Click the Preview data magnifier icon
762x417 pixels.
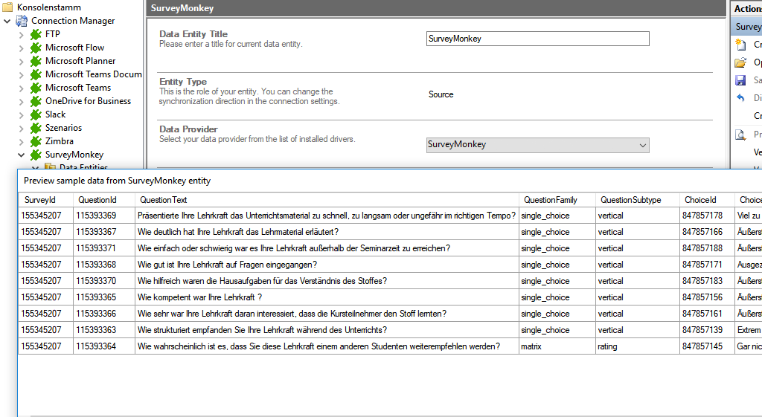740,135
